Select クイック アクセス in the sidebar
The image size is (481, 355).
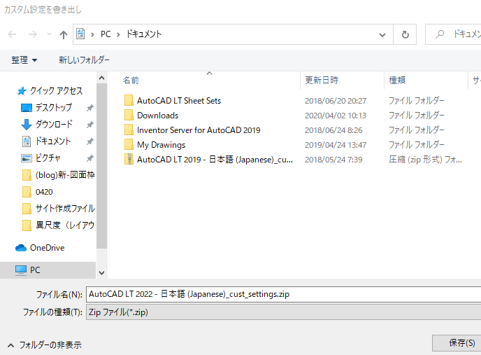(56, 90)
